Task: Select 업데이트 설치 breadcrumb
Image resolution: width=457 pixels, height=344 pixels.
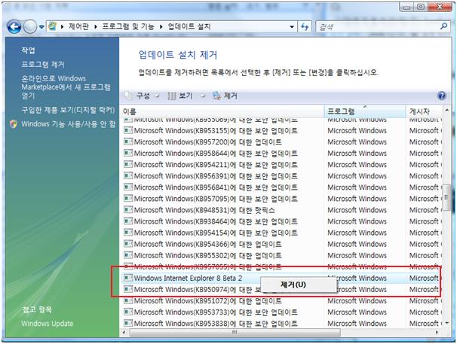Action: (x=189, y=27)
